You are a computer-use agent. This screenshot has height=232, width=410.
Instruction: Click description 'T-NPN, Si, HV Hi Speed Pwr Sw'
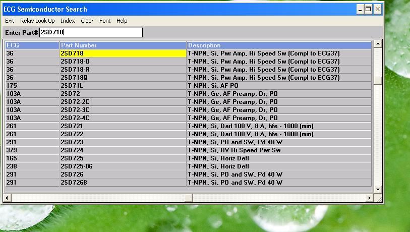[279, 150]
